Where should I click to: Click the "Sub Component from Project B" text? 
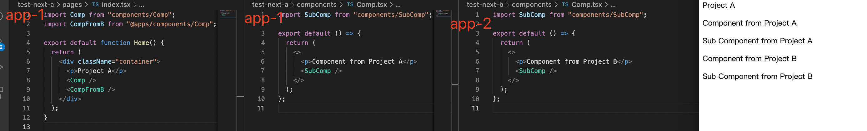pyautogui.click(x=757, y=77)
